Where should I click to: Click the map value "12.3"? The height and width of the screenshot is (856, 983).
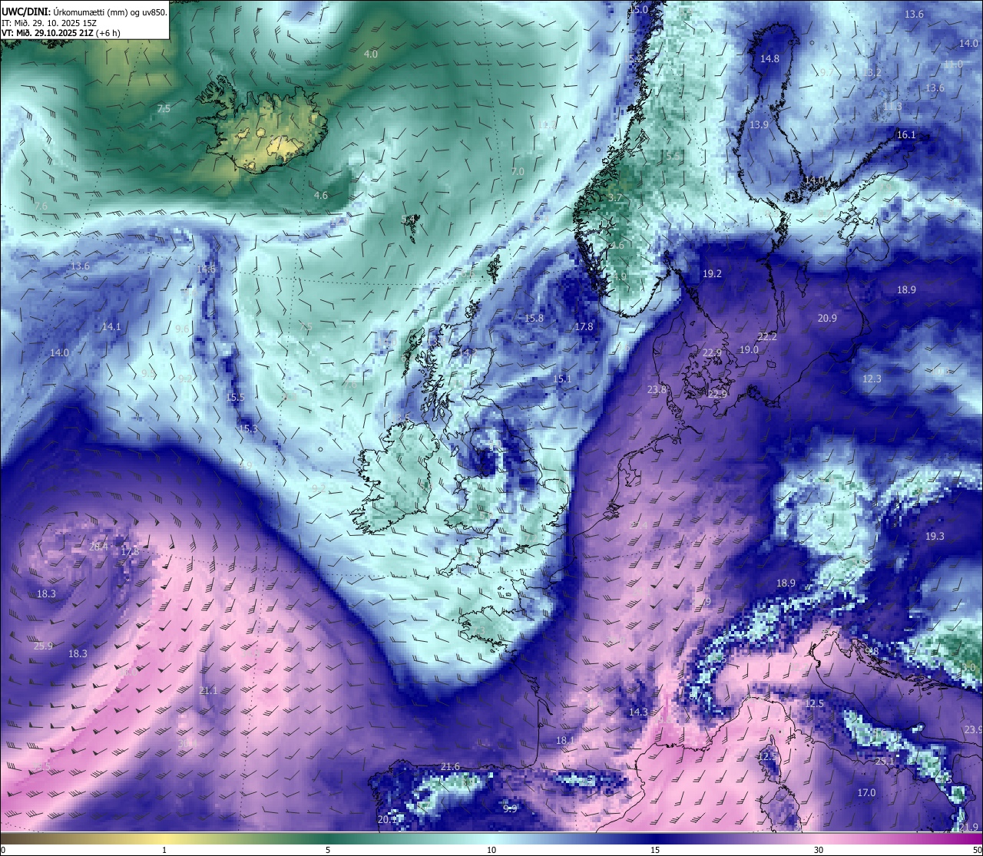click(872, 379)
